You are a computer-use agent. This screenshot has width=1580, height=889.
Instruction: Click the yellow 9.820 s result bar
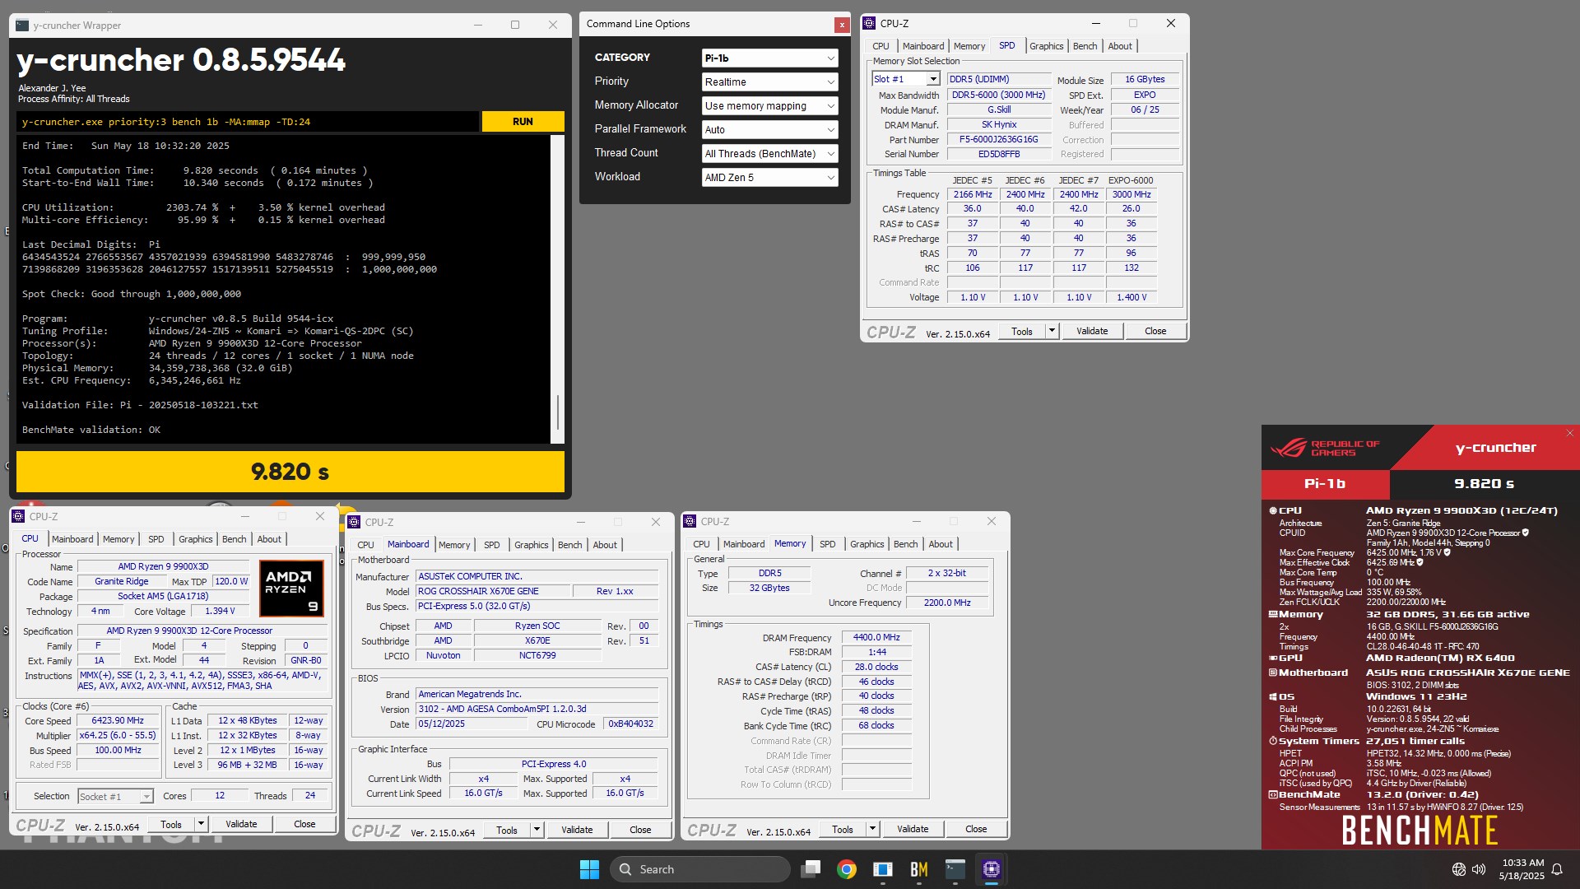(290, 472)
